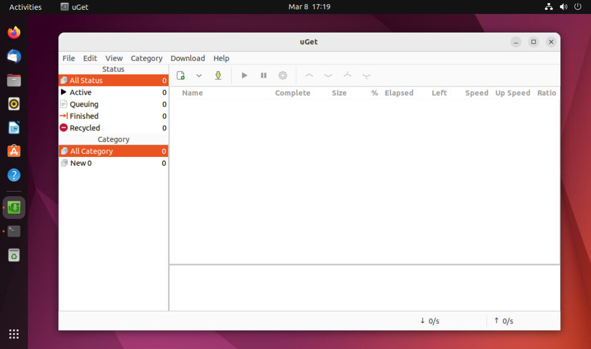Click the new download toolbar icon

(x=180, y=76)
